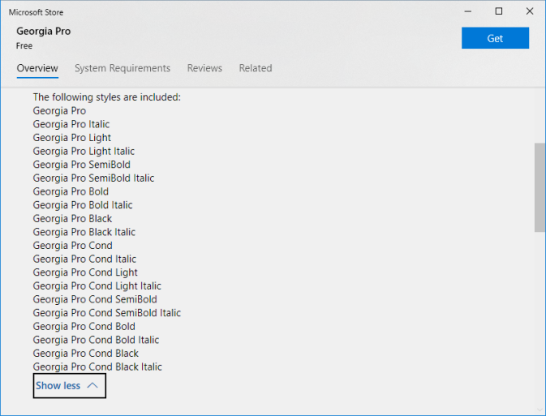Close the Microsoft Store window

(x=528, y=11)
